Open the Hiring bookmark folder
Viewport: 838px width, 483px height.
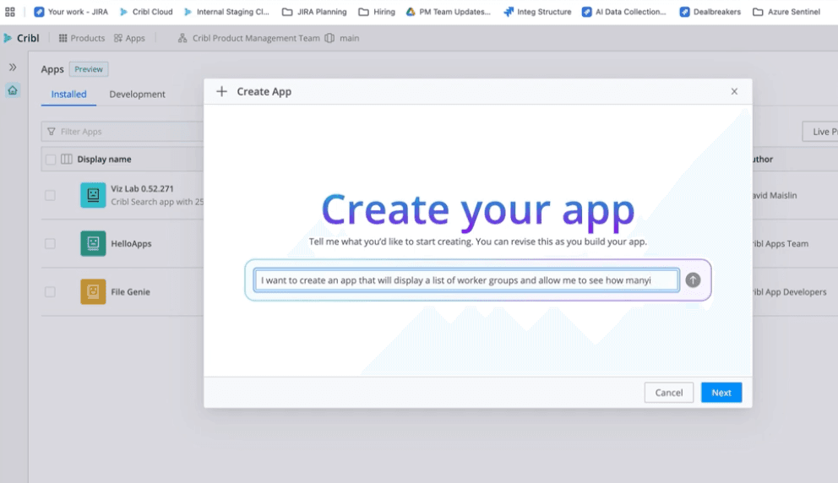377,12
